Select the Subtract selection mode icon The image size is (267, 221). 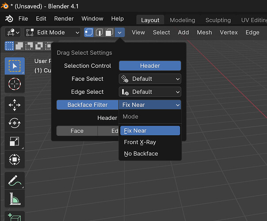coord(29,46)
